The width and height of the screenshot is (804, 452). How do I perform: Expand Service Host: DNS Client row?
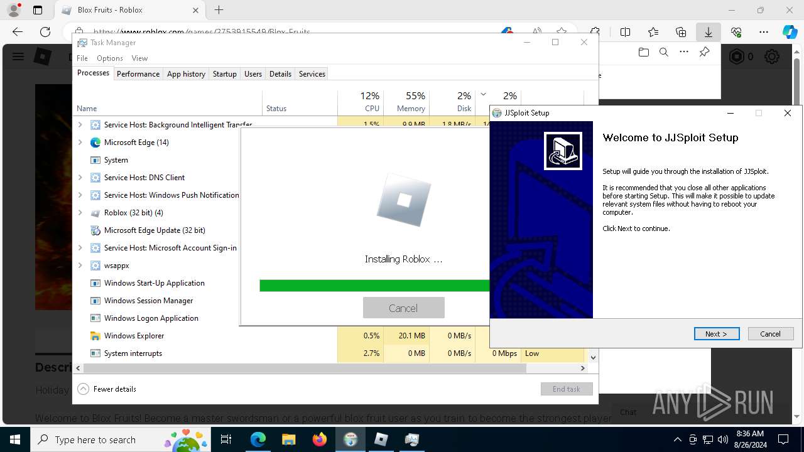click(x=80, y=178)
